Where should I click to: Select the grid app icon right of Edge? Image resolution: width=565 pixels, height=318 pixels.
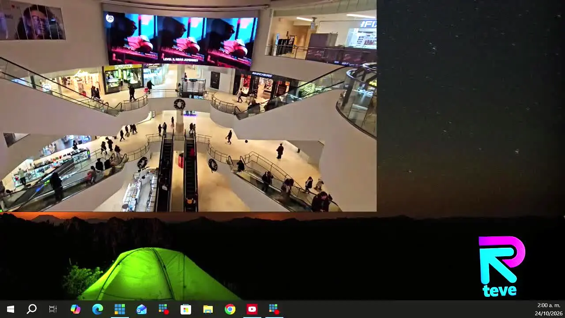[120, 309]
